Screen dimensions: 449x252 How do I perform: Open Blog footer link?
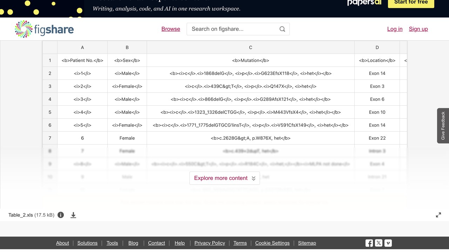click(x=133, y=243)
